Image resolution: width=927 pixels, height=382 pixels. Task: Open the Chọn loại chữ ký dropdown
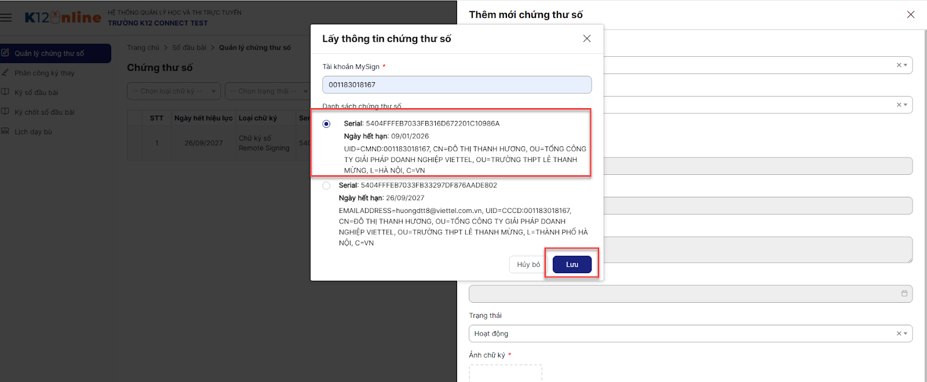tap(174, 91)
